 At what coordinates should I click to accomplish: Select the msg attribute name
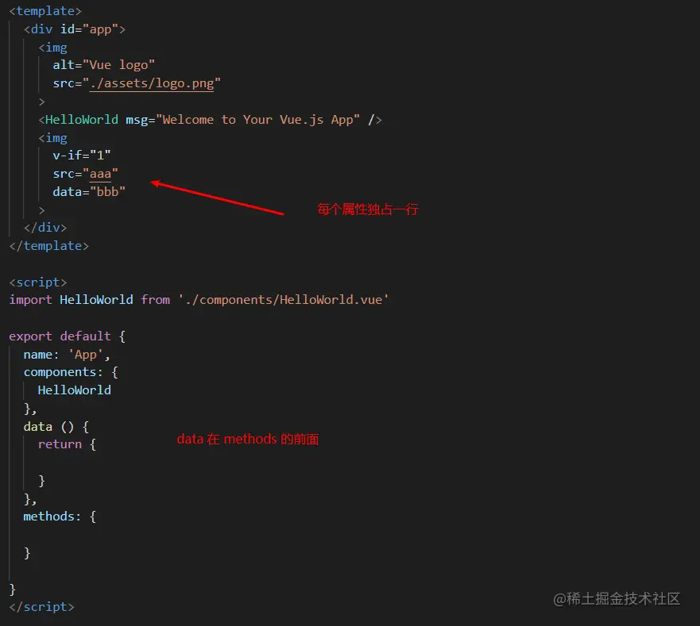[x=137, y=120]
